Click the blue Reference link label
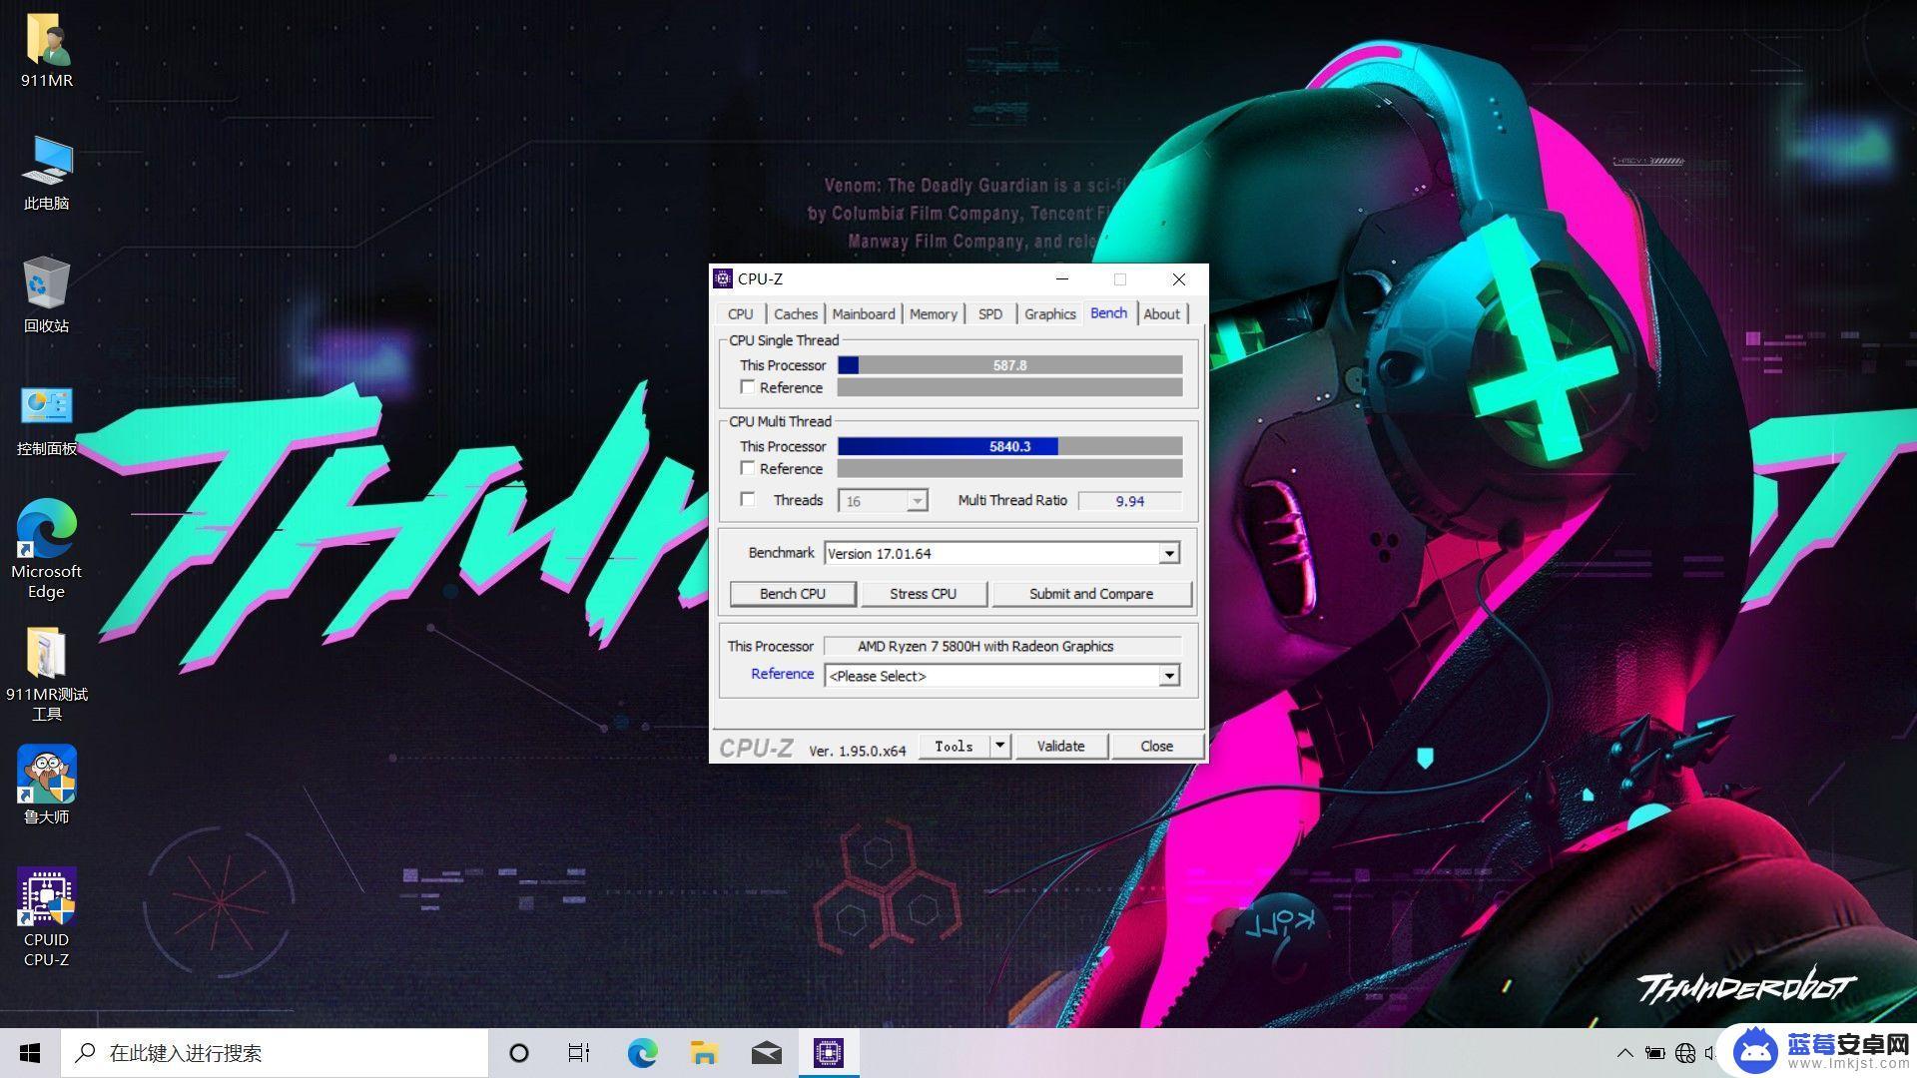Screen dimensions: 1917x1078 (783, 674)
